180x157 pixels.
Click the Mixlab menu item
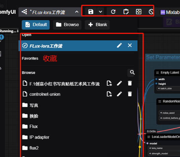170,12
